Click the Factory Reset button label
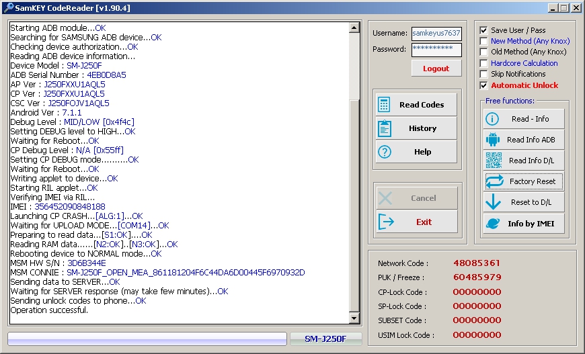The image size is (585, 354). click(x=533, y=181)
